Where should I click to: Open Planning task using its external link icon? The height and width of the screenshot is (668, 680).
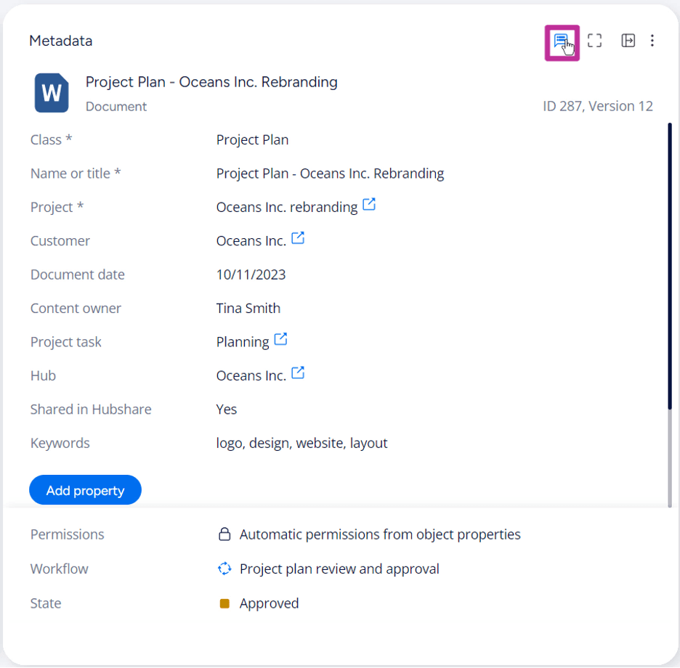pyautogui.click(x=281, y=339)
